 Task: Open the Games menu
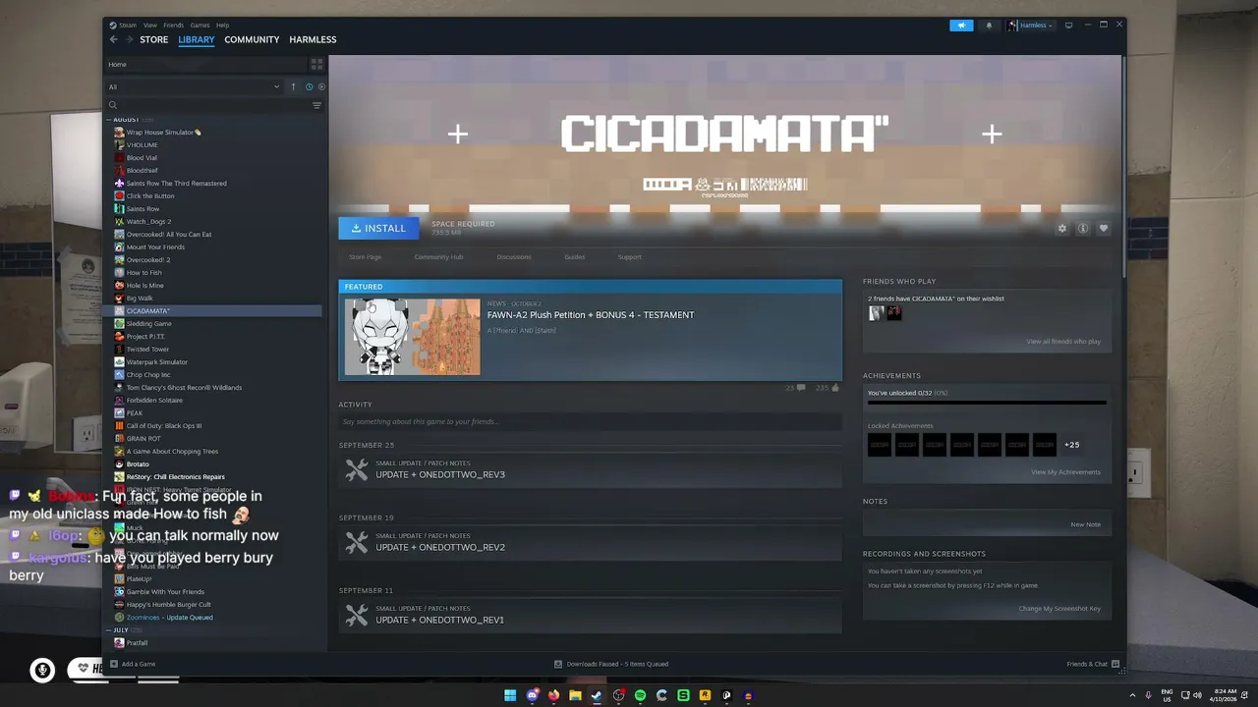pos(200,26)
